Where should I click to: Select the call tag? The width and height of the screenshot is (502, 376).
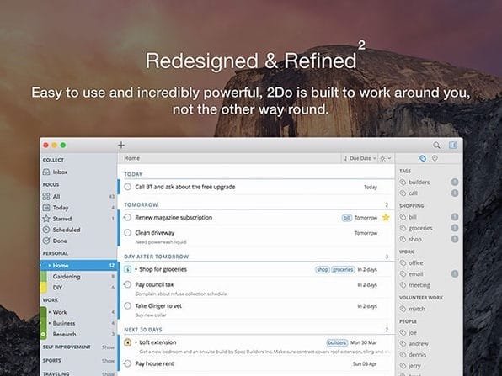pyautogui.click(x=429, y=193)
